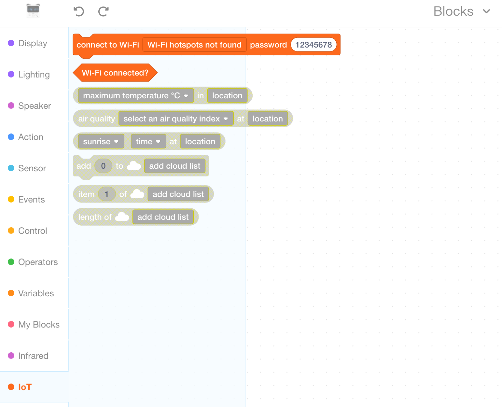The width and height of the screenshot is (502, 407).
Task: Click the location field of temperature block
Action: (227, 96)
